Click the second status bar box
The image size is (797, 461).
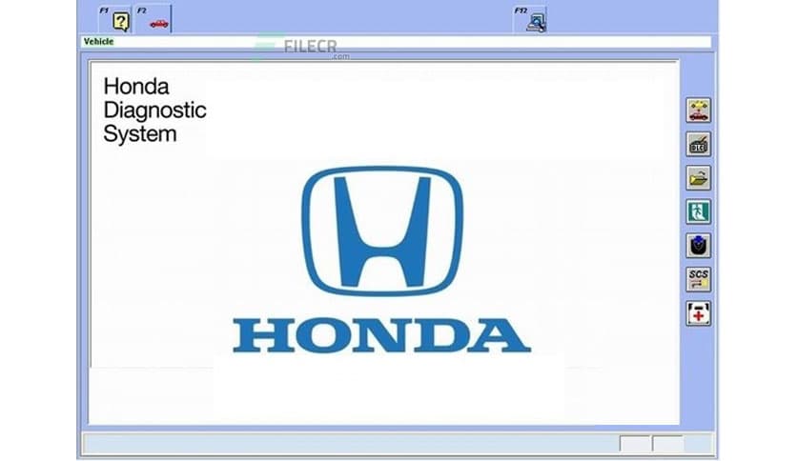[x=668, y=444]
